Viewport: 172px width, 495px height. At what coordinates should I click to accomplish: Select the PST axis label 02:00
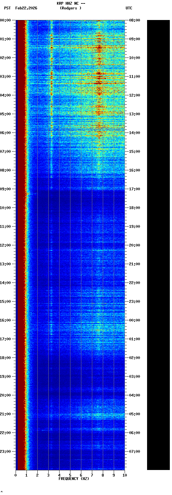click(5, 58)
